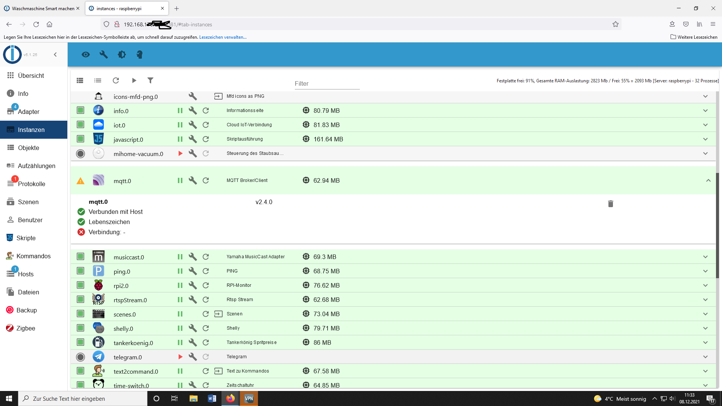Expand the info.0 row details
The image size is (722, 406).
coord(705,111)
